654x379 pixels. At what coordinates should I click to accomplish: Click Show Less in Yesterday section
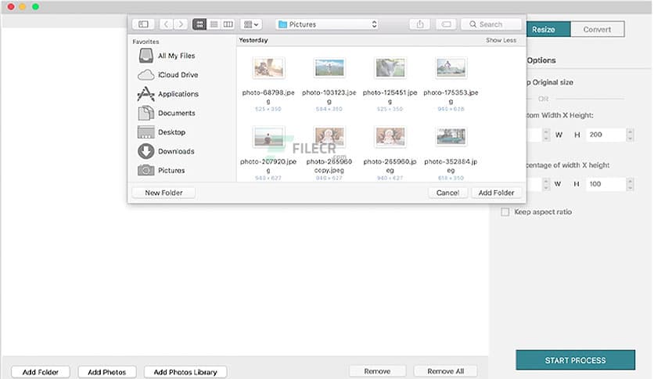[x=501, y=40]
